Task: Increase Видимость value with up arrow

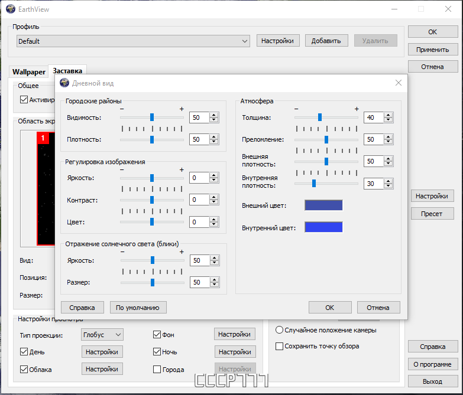Action: click(x=214, y=115)
